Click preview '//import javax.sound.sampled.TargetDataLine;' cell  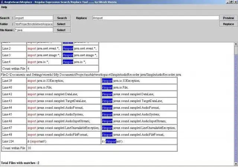pyautogui.click(x=139, y=101)
